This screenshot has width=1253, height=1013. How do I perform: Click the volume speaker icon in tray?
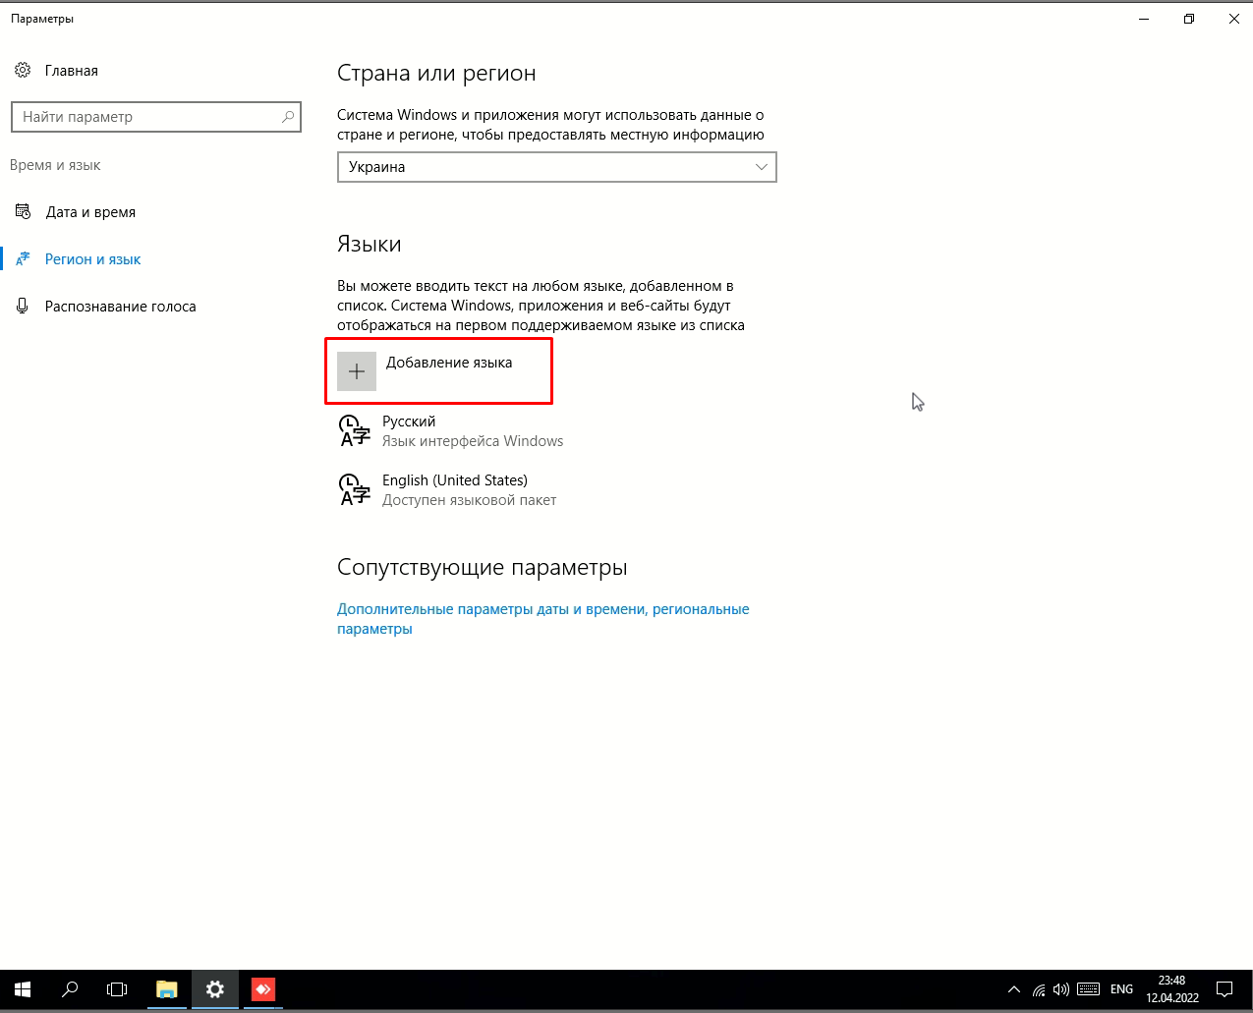pos(1060,989)
